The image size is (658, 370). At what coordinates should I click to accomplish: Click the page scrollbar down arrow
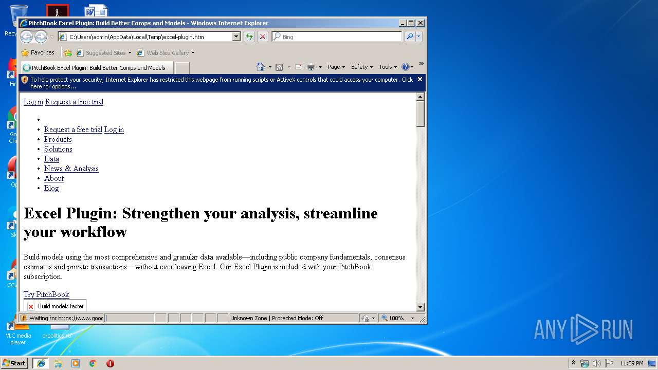(x=420, y=307)
